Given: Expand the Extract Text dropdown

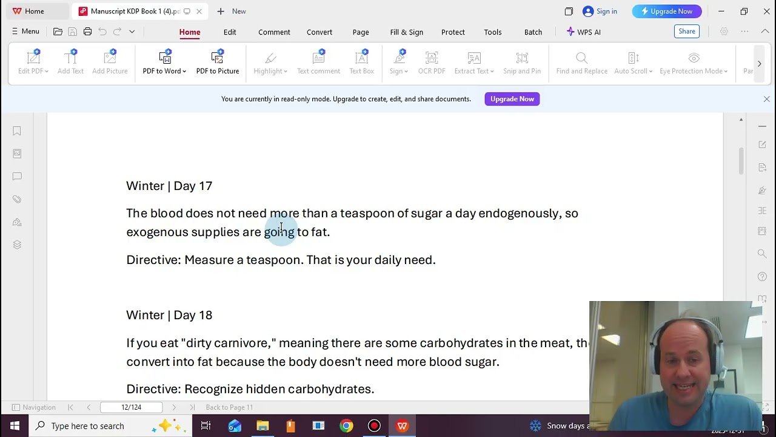Looking at the screenshot, I should point(492,72).
